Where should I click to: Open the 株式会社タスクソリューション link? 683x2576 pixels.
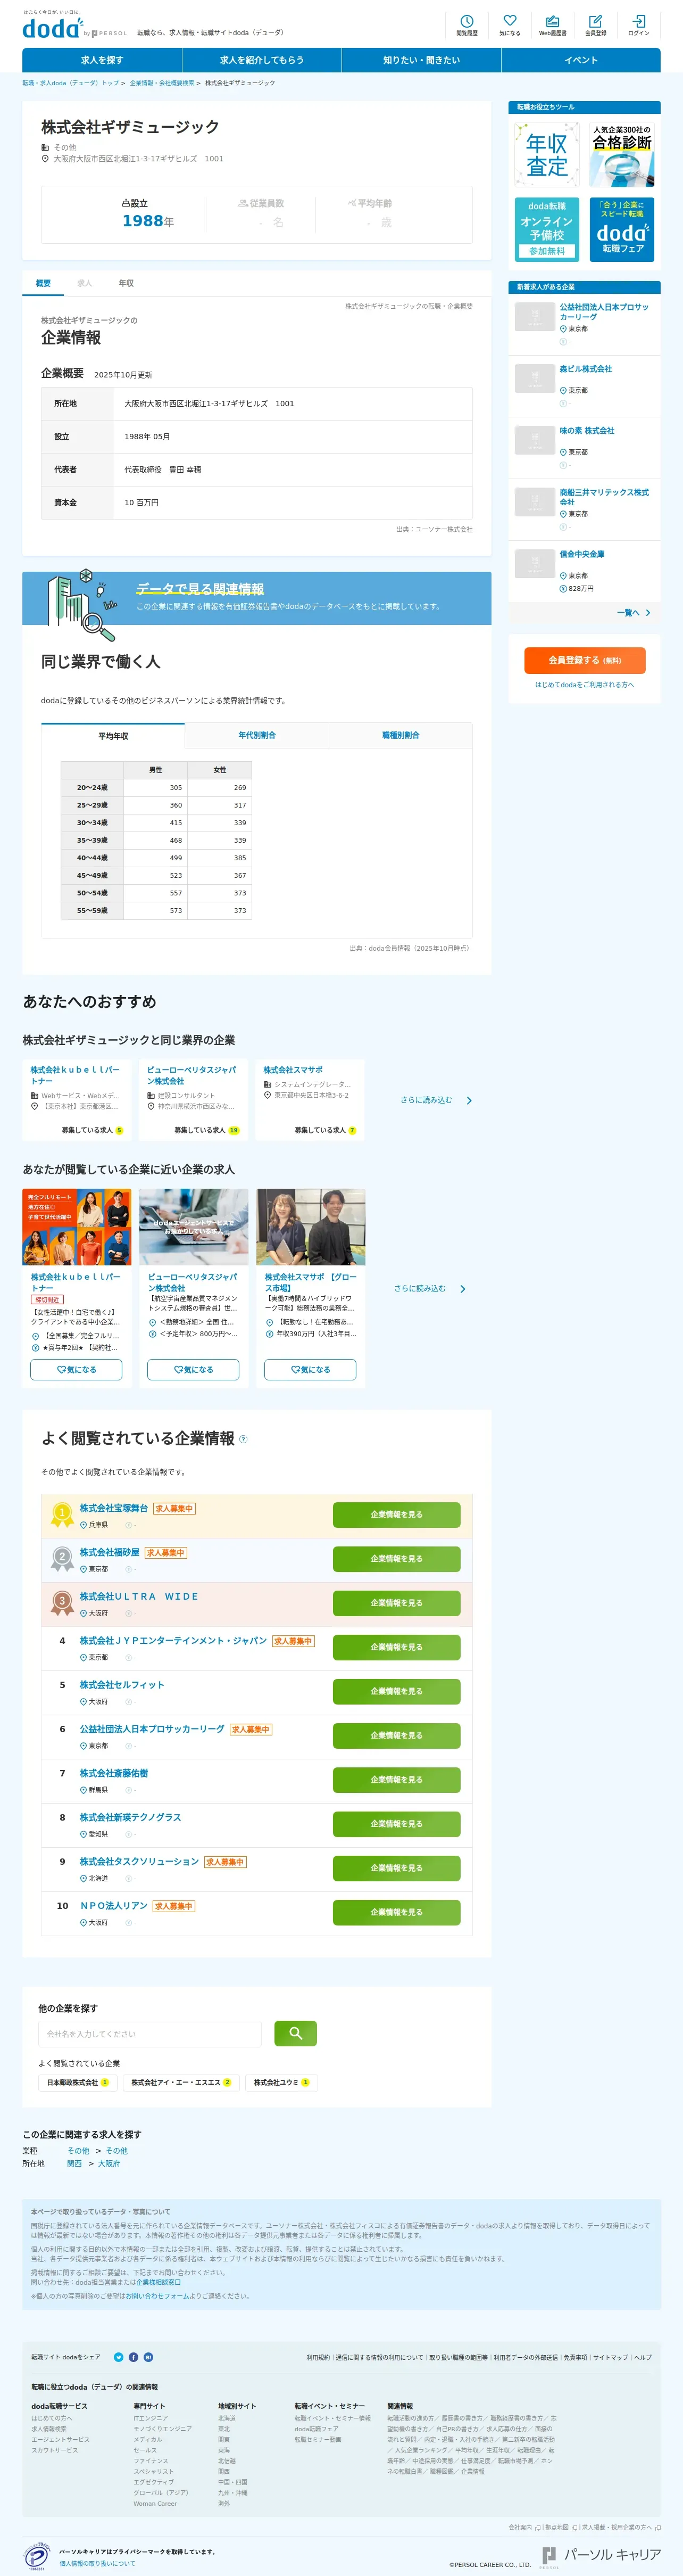click(x=139, y=1862)
